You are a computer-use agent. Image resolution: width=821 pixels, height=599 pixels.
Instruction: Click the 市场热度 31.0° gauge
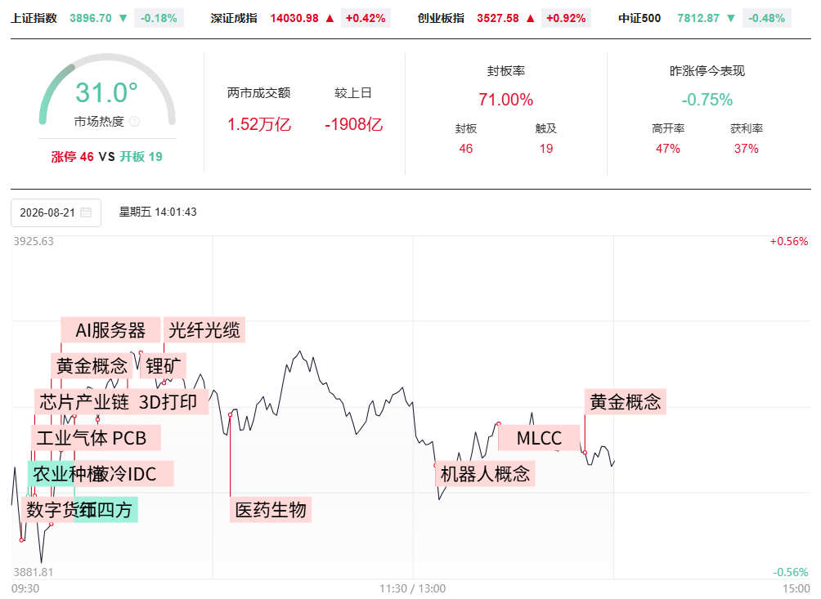pos(107,92)
